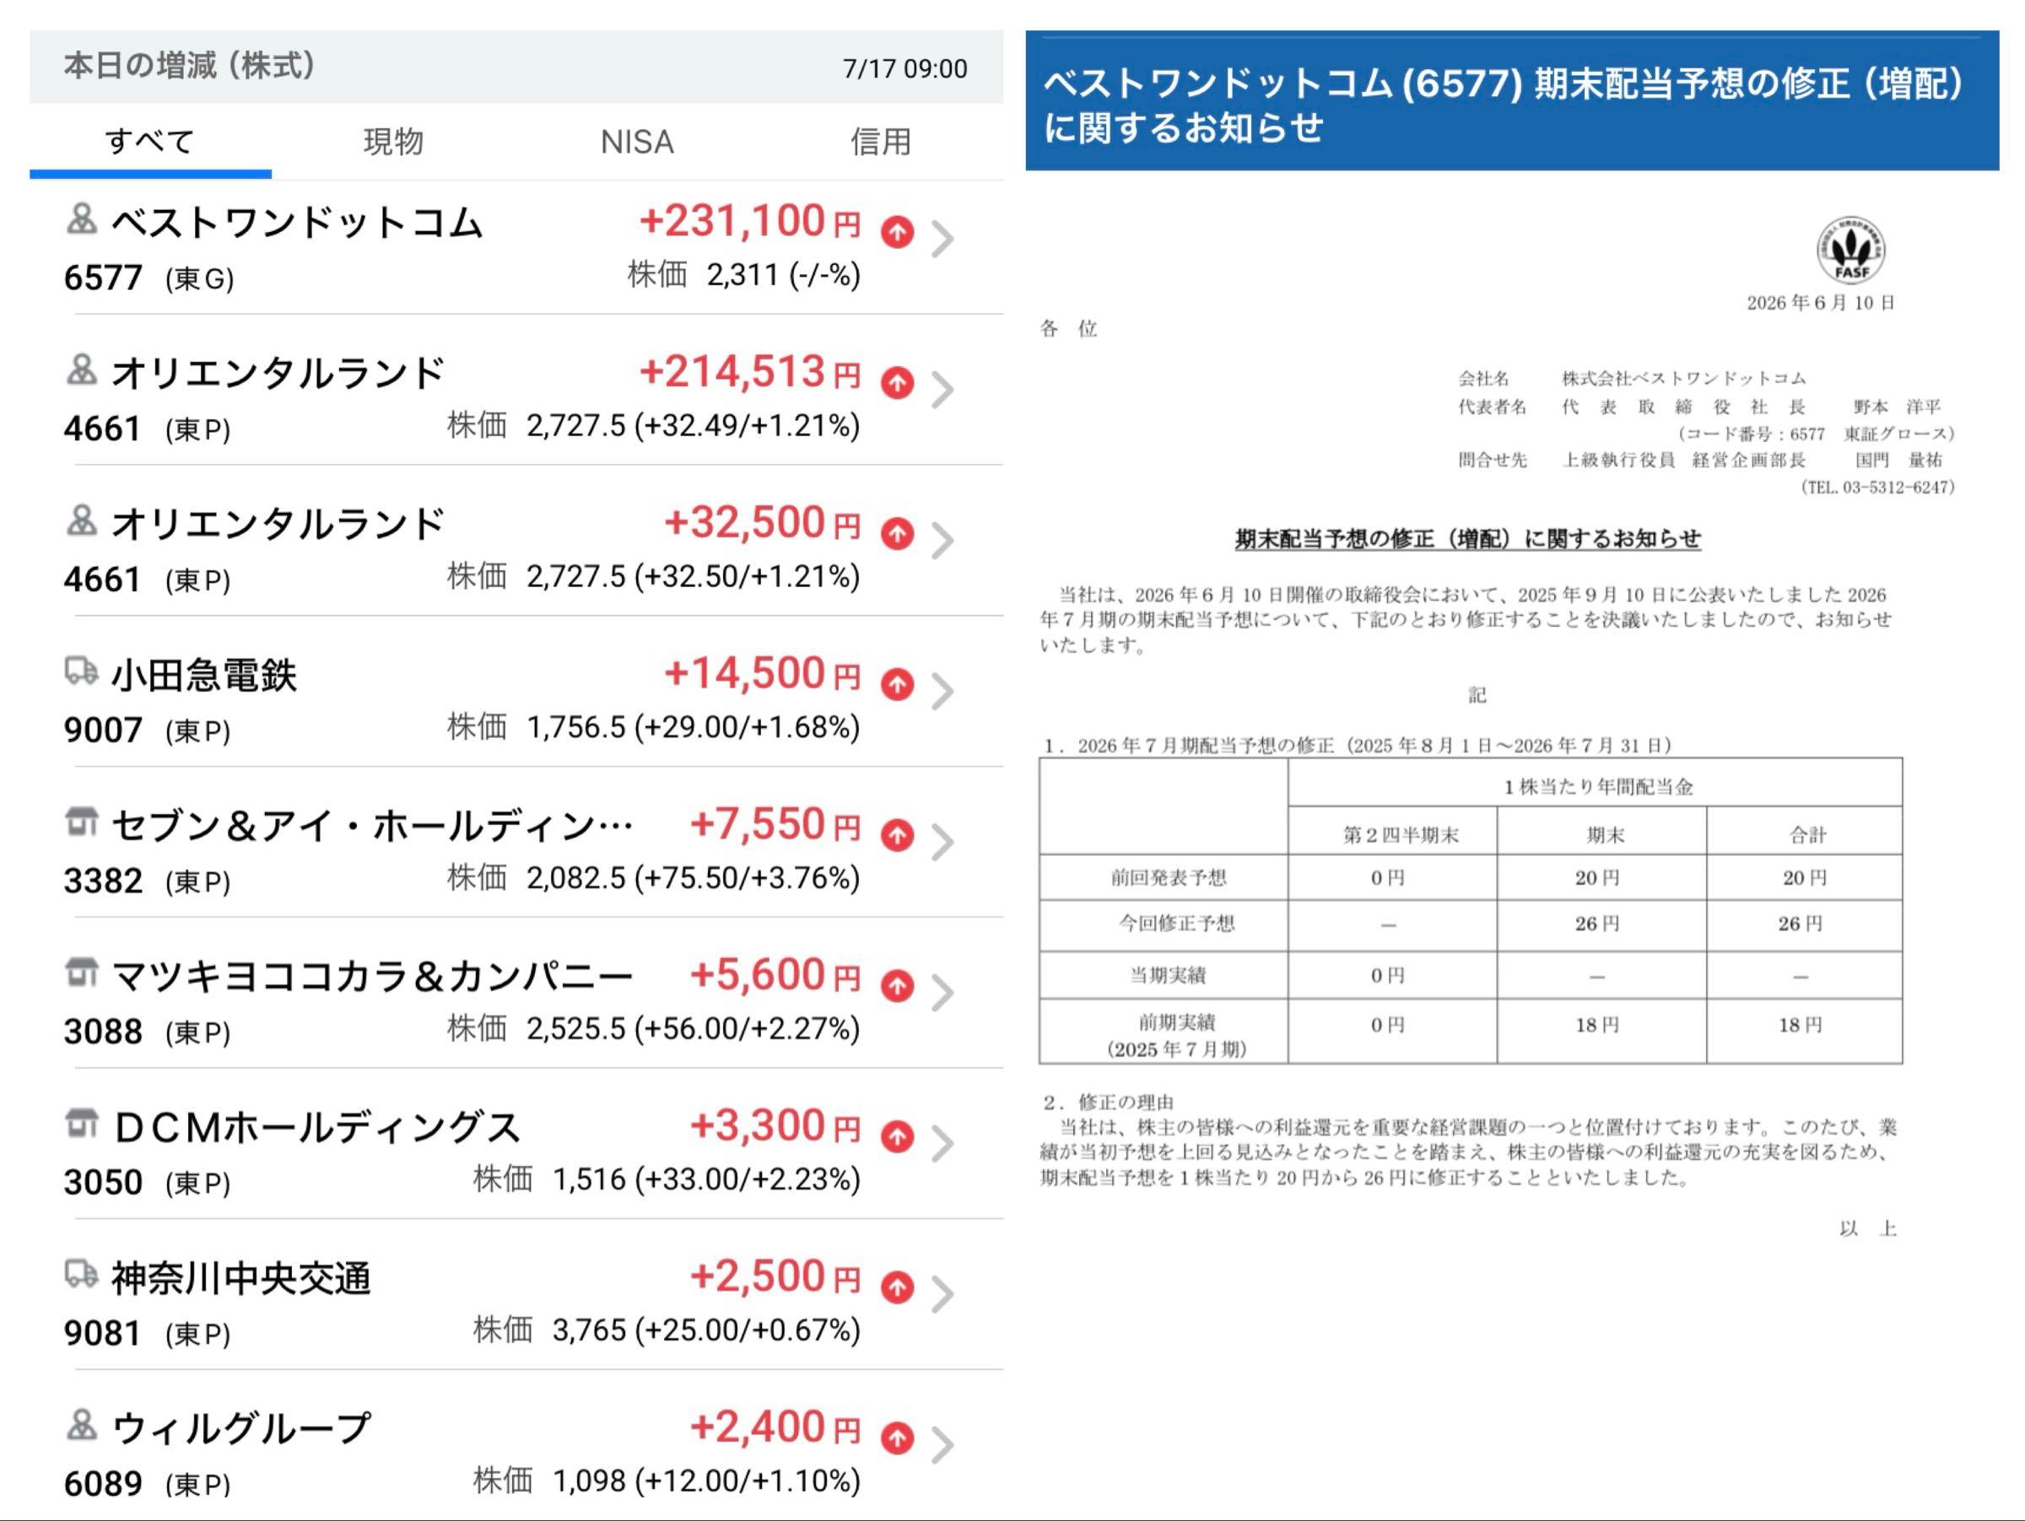The height and width of the screenshot is (1521, 2025).
Task: Click the 2．修正の理由 section heading
Action: coord(1109,1102)
